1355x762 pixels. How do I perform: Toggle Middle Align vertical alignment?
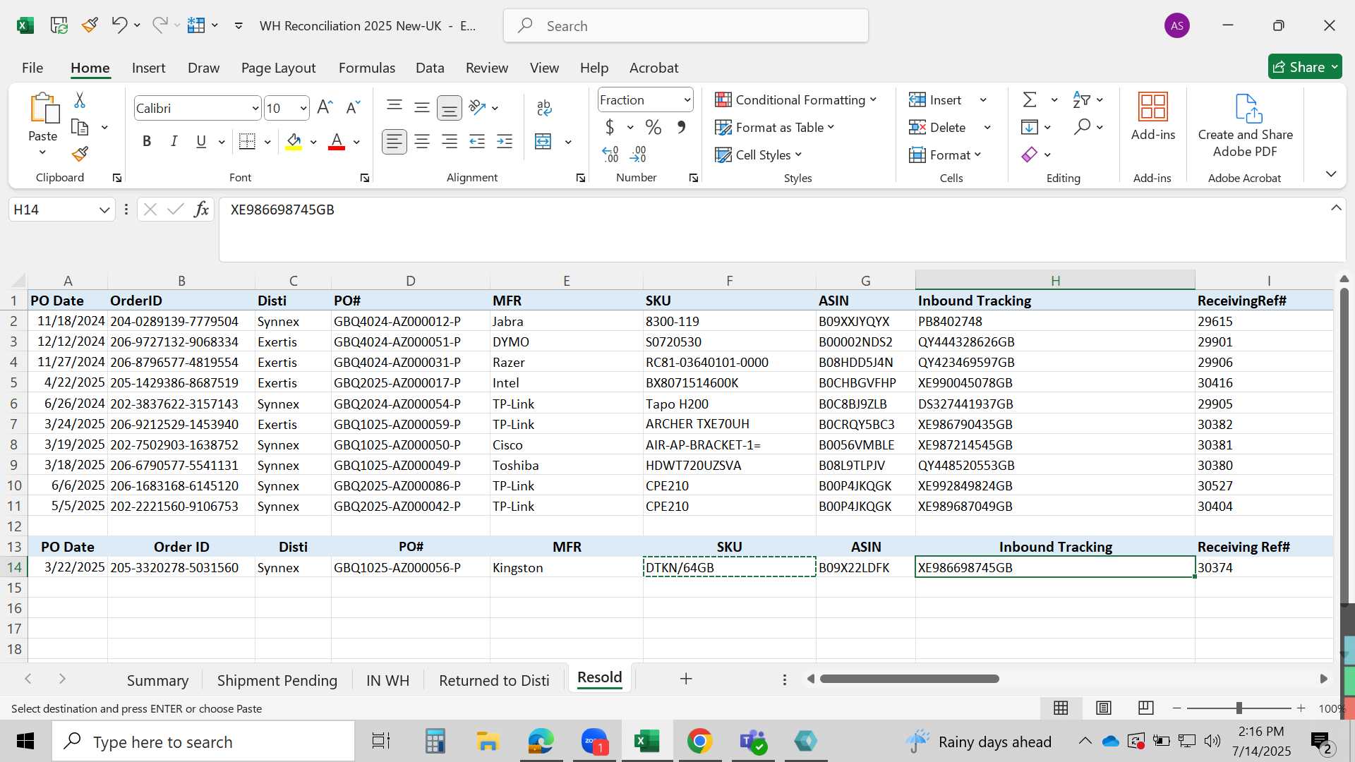click(422, 107)
